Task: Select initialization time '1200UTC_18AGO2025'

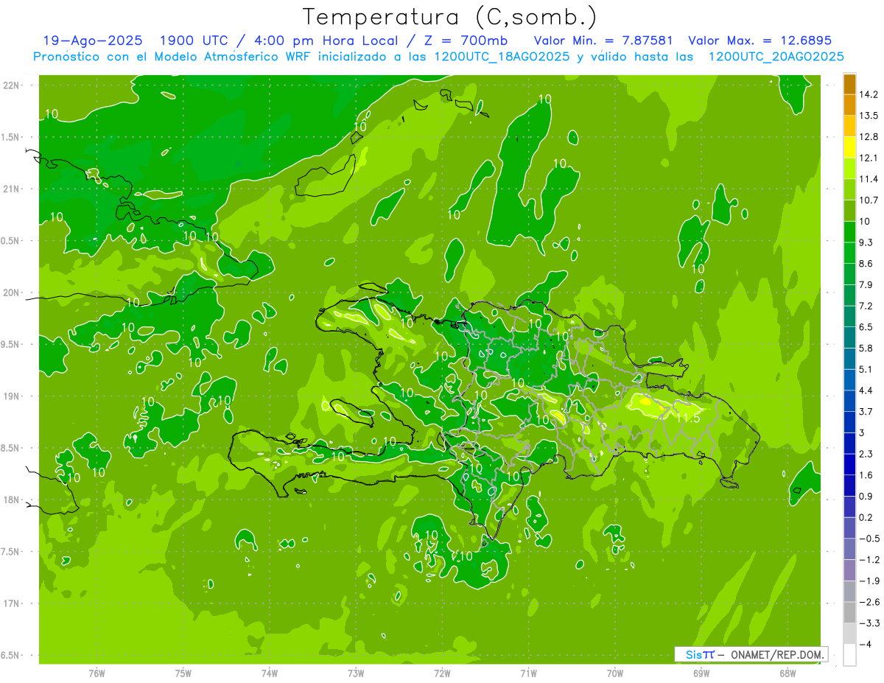Action: coord(502,57)
